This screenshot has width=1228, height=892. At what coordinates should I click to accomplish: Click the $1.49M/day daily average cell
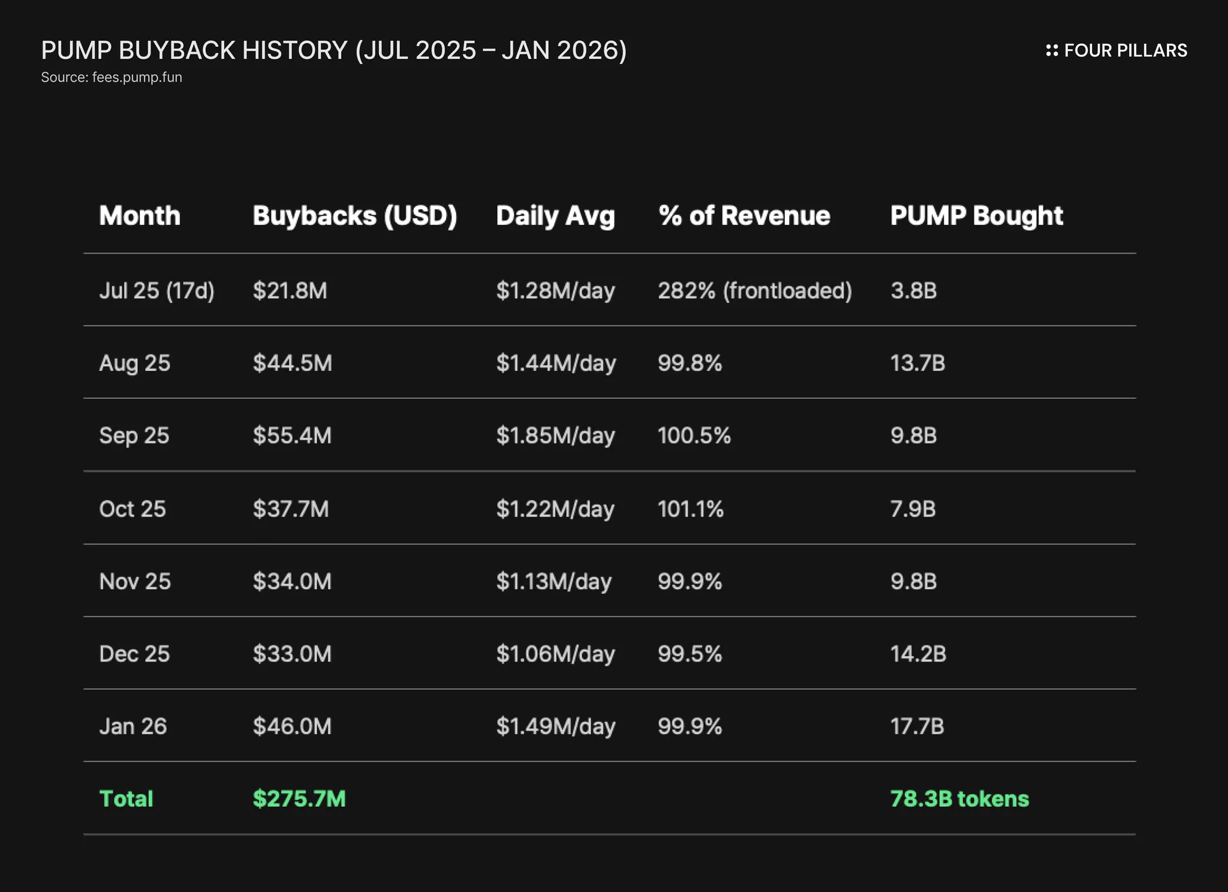(x=555, y=726)
